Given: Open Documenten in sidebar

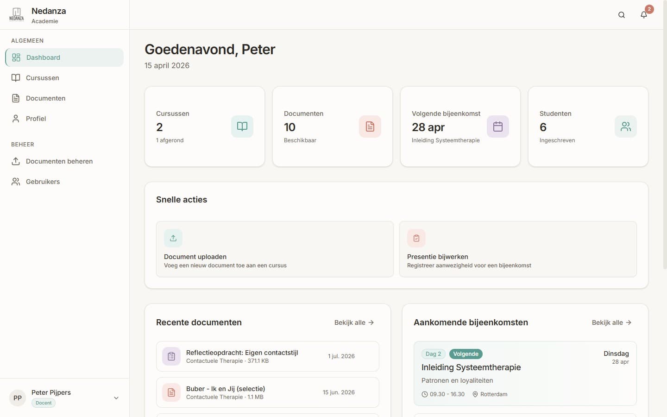Looking at the screenshot, I should tap(64, 98).
